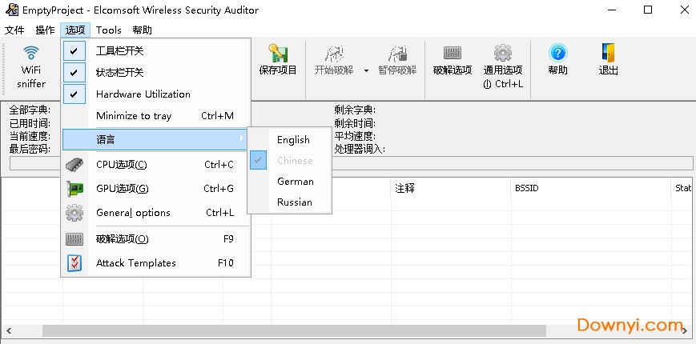The image size is (696, 344).
Task: Open 破解选项 from the toolbar
Action: click(453, 59)
